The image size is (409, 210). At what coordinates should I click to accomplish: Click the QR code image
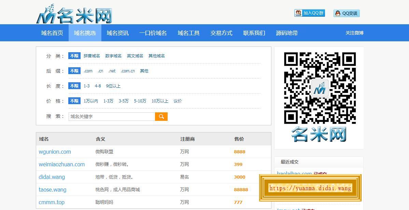320,88
